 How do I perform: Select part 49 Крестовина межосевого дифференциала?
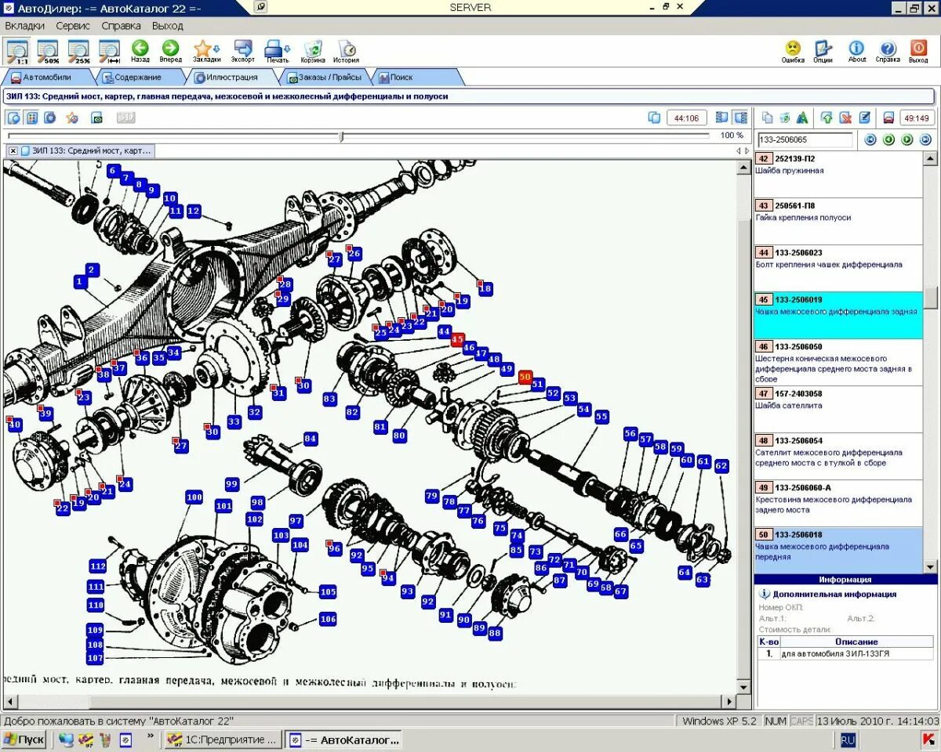pyautogui.click(x=838, y=503)
